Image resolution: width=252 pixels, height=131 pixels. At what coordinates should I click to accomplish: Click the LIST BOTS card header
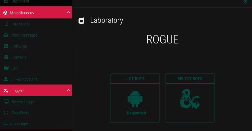point(135,79)
